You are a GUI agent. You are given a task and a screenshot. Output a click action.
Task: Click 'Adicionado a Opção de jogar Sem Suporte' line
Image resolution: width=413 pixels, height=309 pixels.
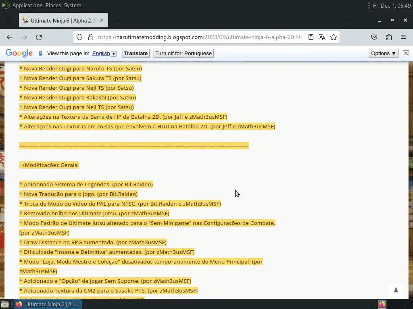coord(105,281)
